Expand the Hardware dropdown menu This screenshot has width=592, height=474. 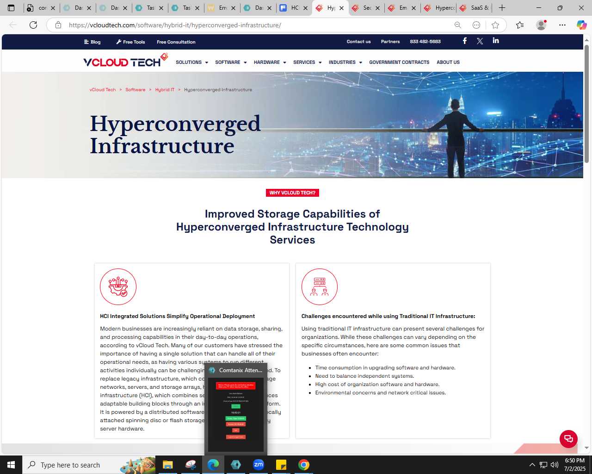point(270,62)
